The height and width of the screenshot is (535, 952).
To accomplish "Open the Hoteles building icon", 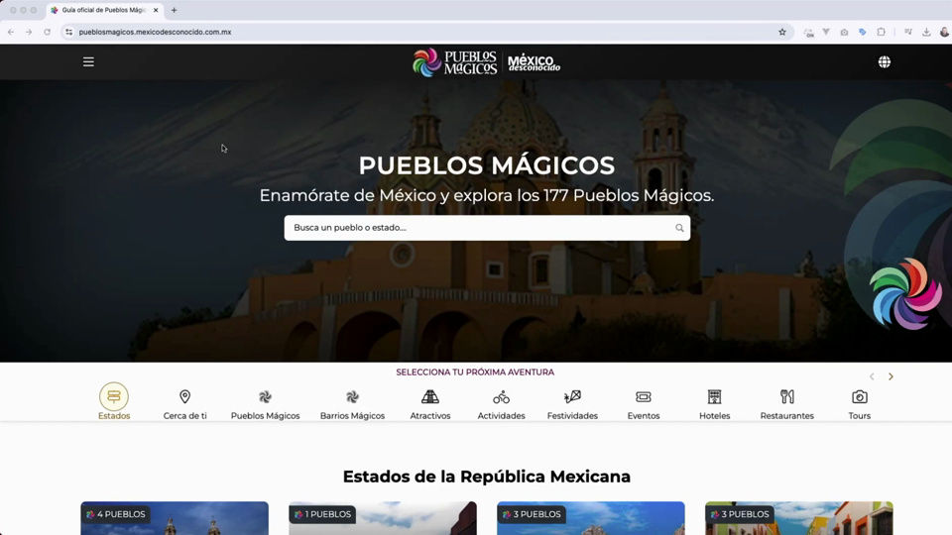I will [x=714, y=397].
